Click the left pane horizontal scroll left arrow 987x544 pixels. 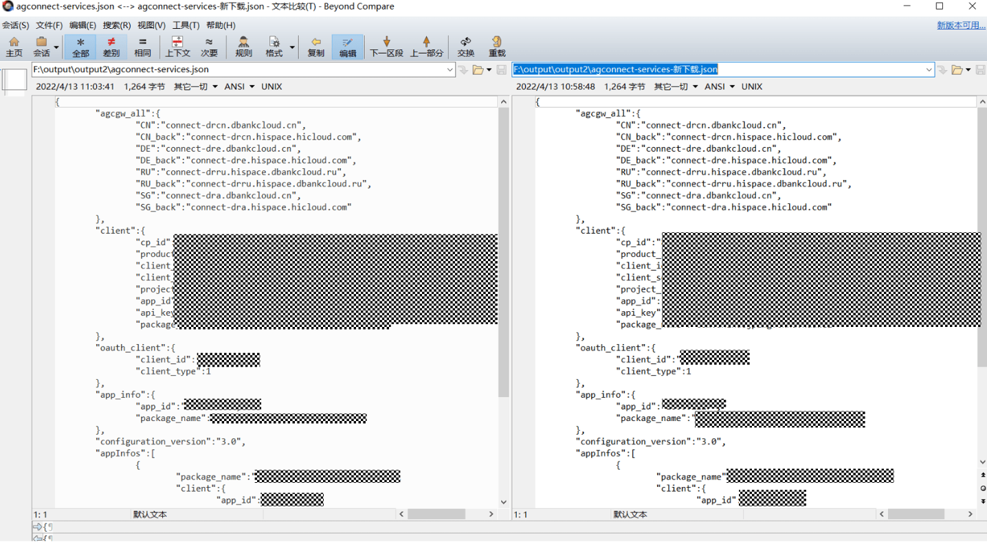click(x=402, y=514)
